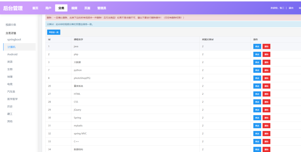Edit the python row with 修改
Viewport: 301px width, 152px height.
point(257,70)
